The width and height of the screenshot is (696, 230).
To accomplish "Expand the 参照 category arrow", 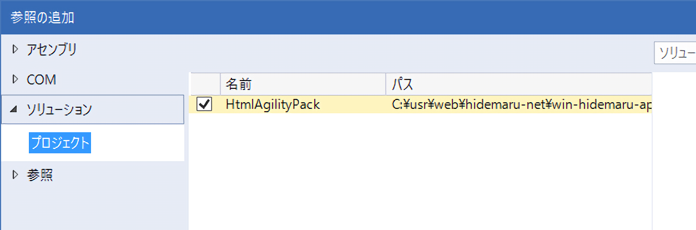I will pyautogui.click(x=15, y=176).
